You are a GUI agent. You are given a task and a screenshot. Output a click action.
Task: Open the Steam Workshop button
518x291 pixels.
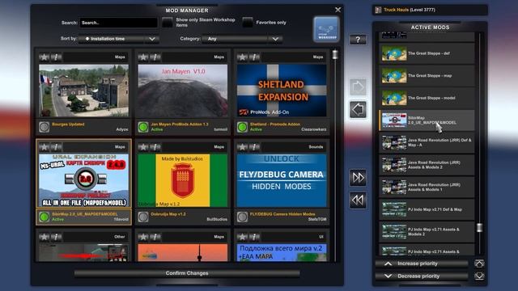pos(326,30)
